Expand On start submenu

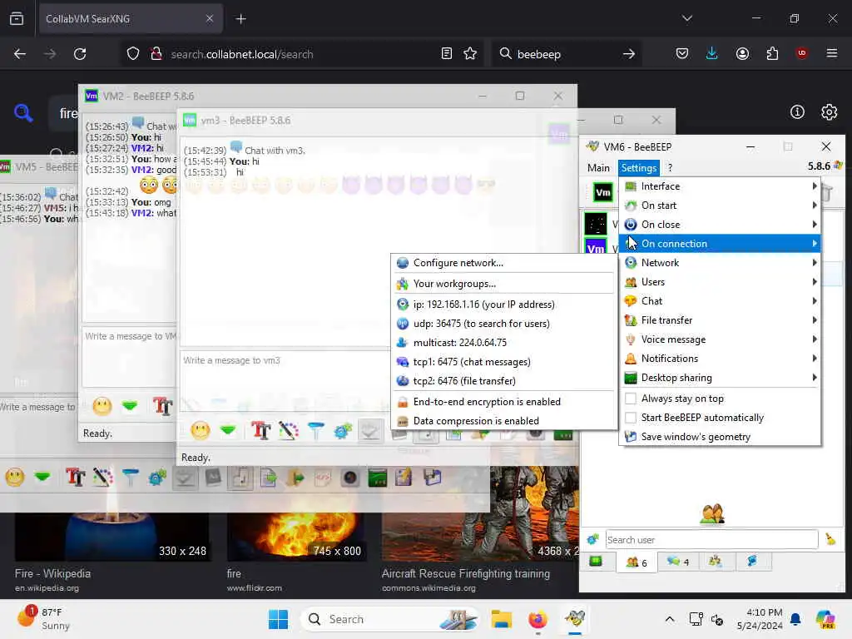tap(720, 206)
